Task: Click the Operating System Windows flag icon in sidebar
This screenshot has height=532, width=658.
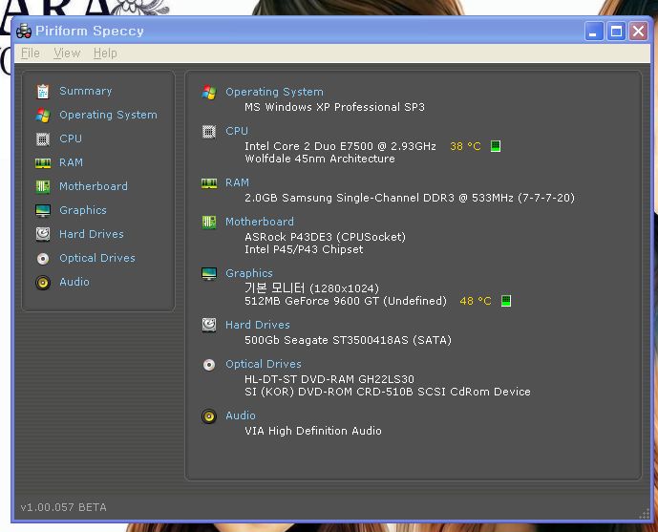Action: (43, 115)
